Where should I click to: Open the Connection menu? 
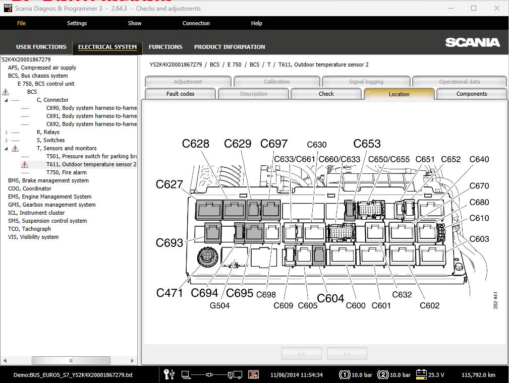click(x=196, y=23)
